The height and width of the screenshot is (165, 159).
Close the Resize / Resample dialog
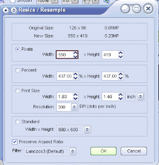coord(148,9)
